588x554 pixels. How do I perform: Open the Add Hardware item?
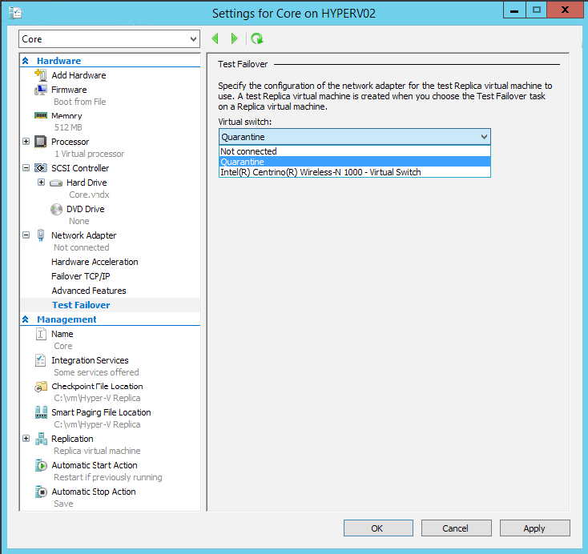[79, 75]
